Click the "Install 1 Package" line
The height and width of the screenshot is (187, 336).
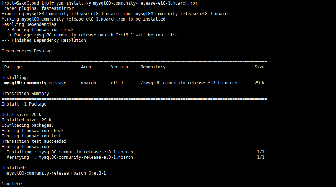[24, 104]
